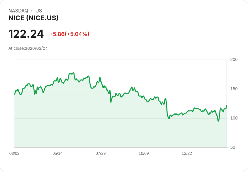Click the bullet separator between NASDAQ and US

click(x=32, y=11)
